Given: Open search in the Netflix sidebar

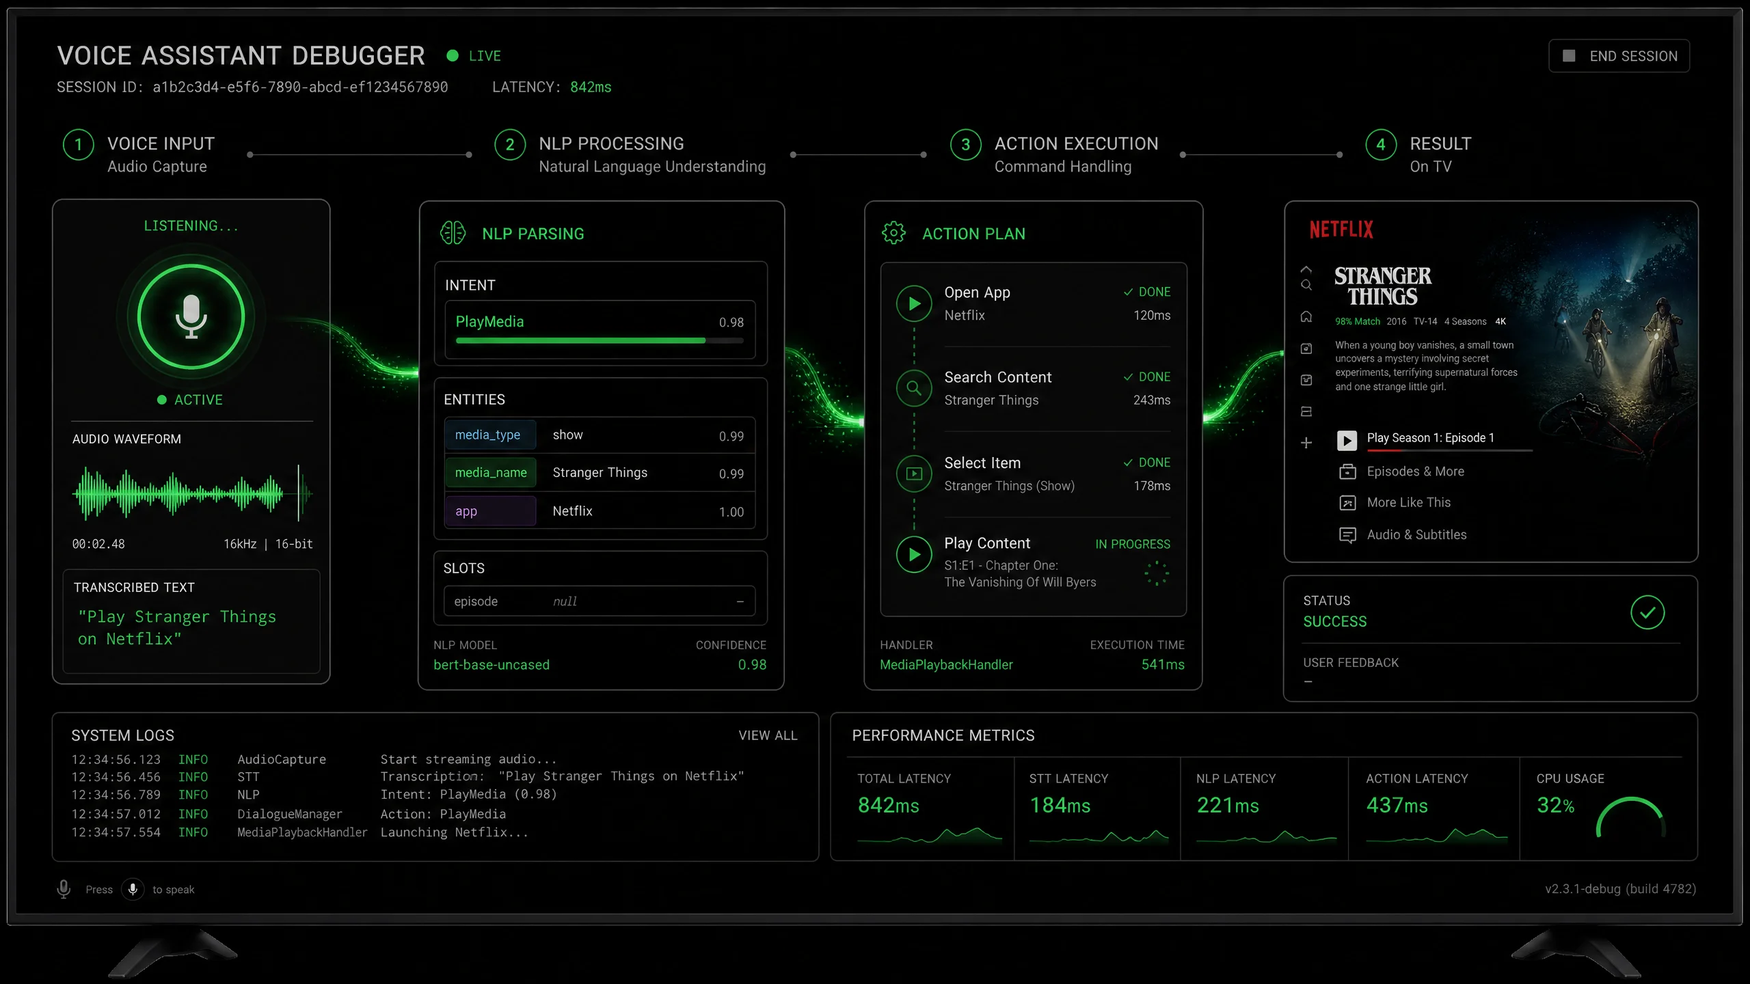Looking at the screenshot, I should coord(1306,285).
